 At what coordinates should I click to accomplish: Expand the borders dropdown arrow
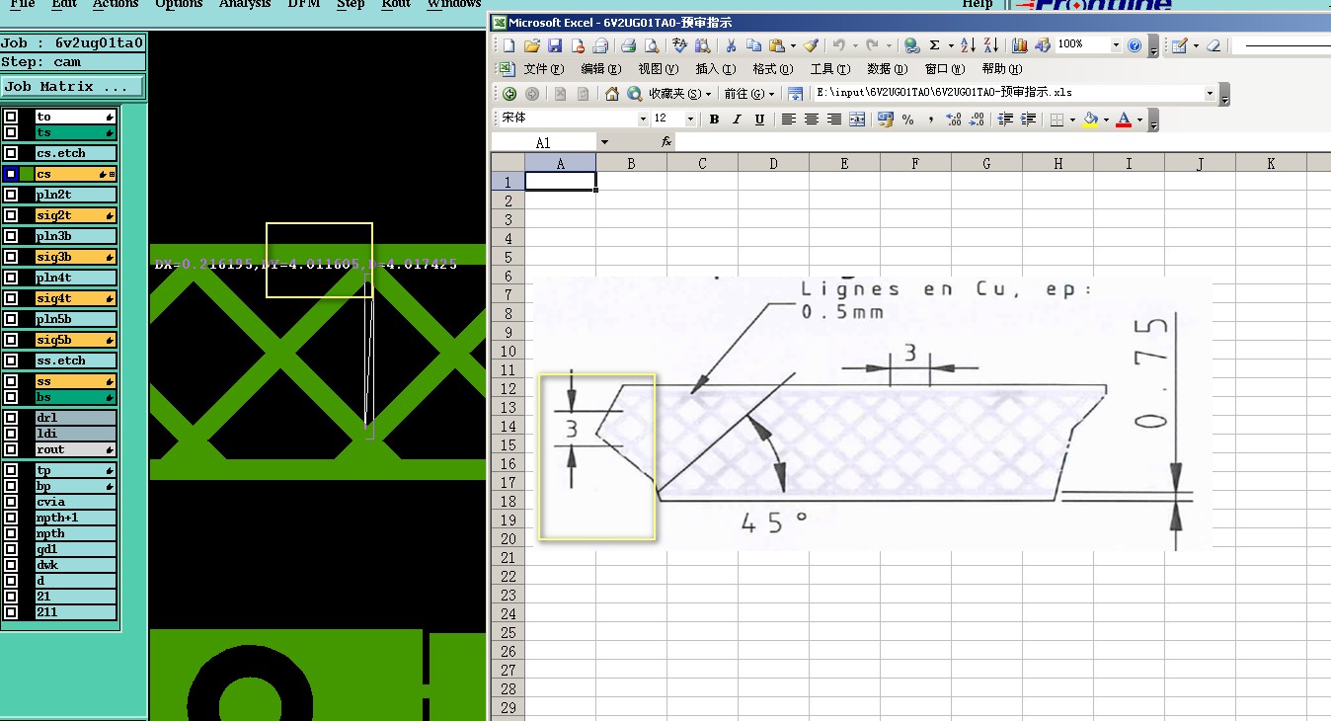pyautogui.click(x=1072, y=120)
